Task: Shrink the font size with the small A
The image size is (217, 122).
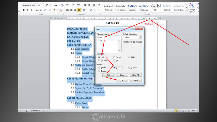Action: pos(50,5)
